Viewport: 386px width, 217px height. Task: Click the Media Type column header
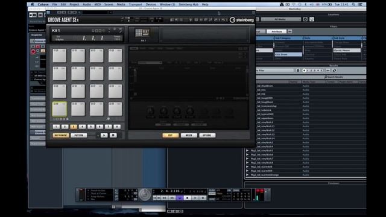[x=313, y=82]
